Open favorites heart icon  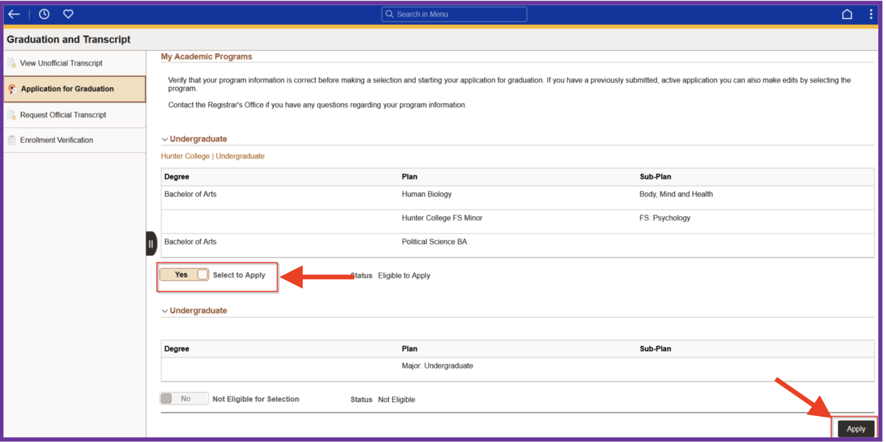coord(68,14)
